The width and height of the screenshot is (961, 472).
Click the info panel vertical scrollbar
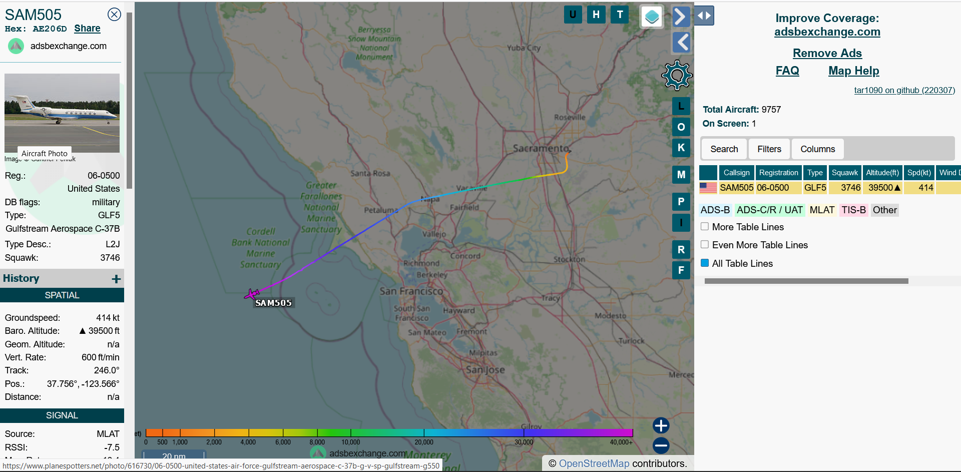tap(129, 100)
